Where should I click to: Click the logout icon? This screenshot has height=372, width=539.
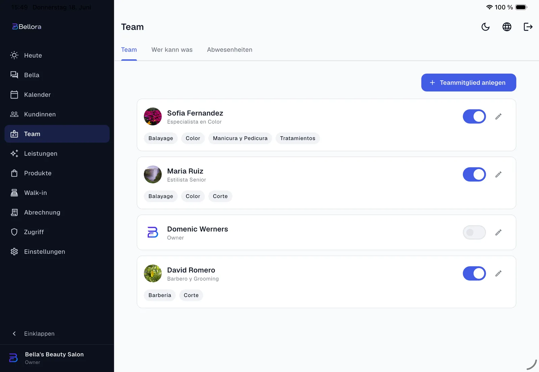[x=528, y=27]
